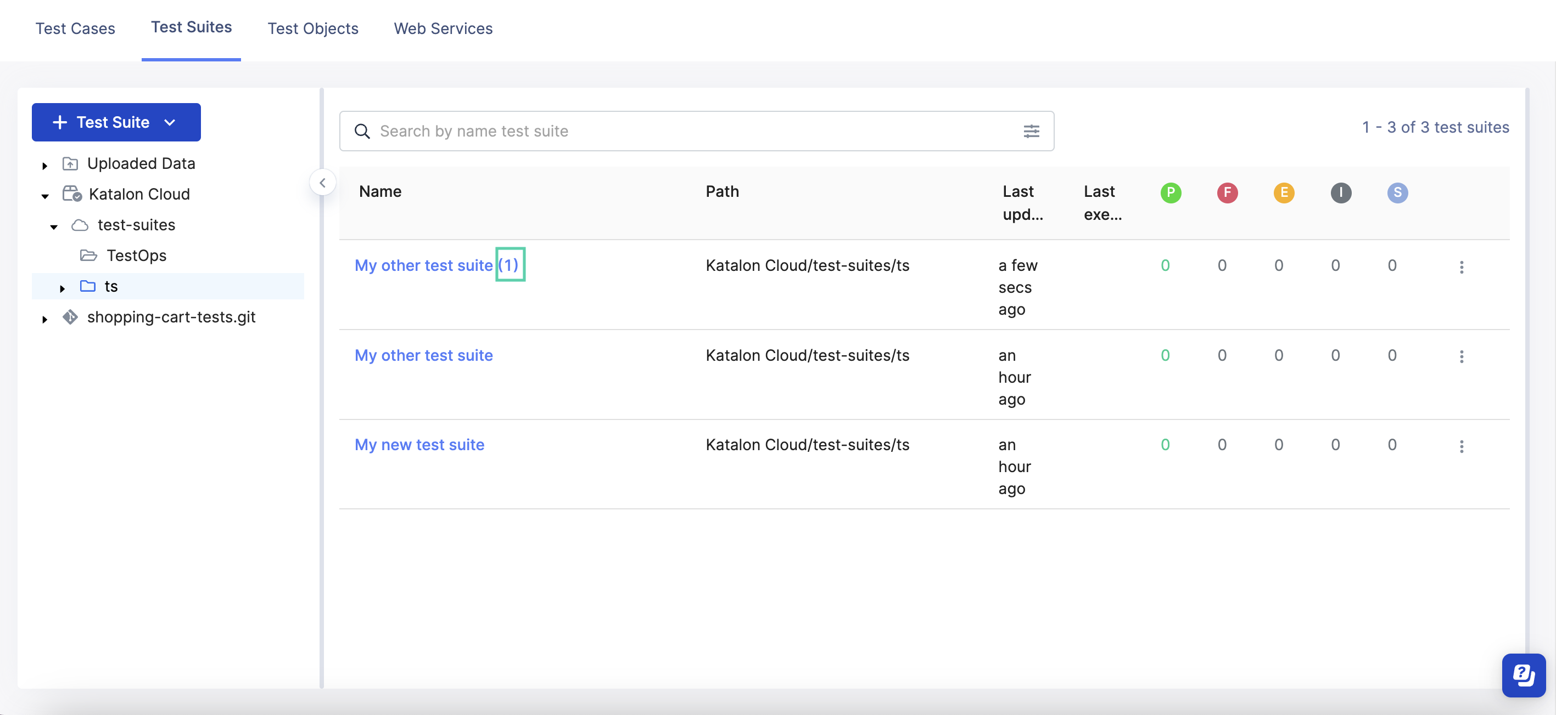The width and height of the screenshot is (1556, 715).
Task: Select Uploaded Data in the tree
Action: coord(141,163)
